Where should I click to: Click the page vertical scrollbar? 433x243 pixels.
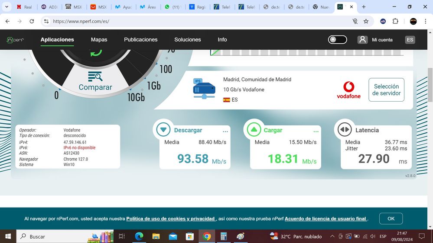[430, 86]
